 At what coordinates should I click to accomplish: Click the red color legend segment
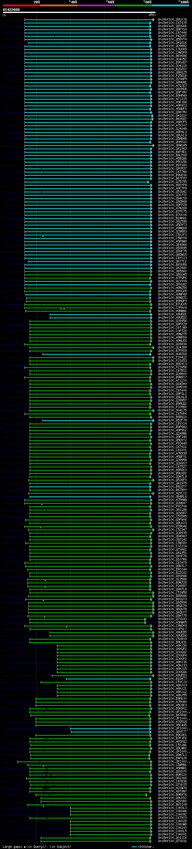[21, 5]
